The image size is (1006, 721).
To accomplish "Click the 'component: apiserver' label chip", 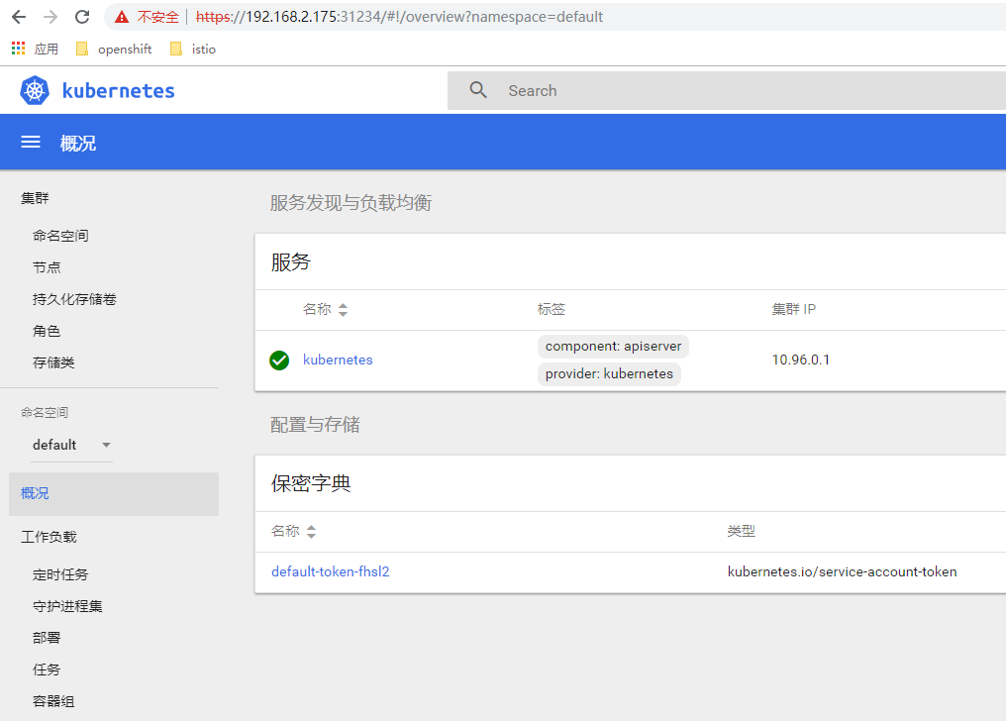I will (613, 347).
